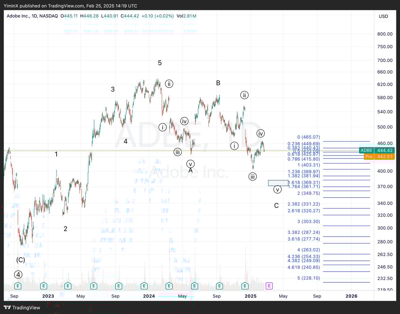This screenshot has height=314, width=400.
Task: Click the Fibonacci level 3.618 (277.74)
Action: (304, 239)
